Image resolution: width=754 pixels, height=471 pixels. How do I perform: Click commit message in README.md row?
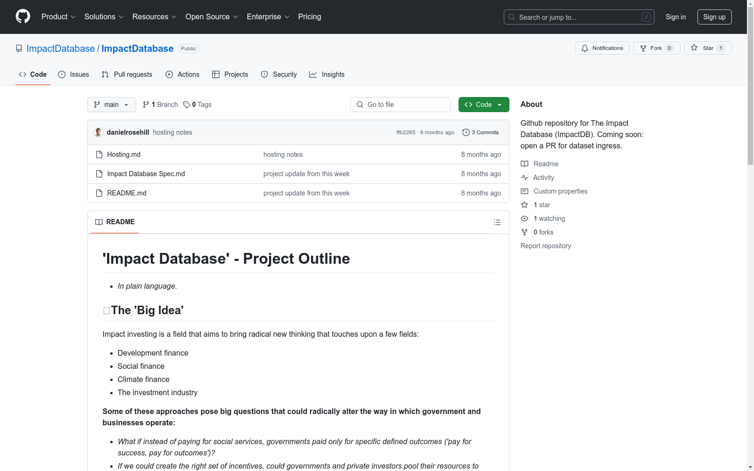pos(306,193)
